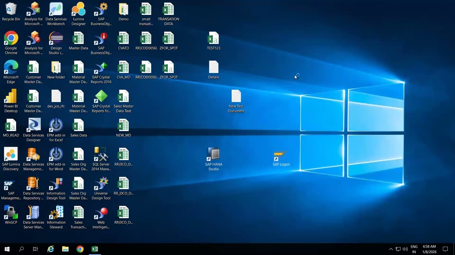
Task: Select the Data Services Repository shortcut
Action: [33, 188]
